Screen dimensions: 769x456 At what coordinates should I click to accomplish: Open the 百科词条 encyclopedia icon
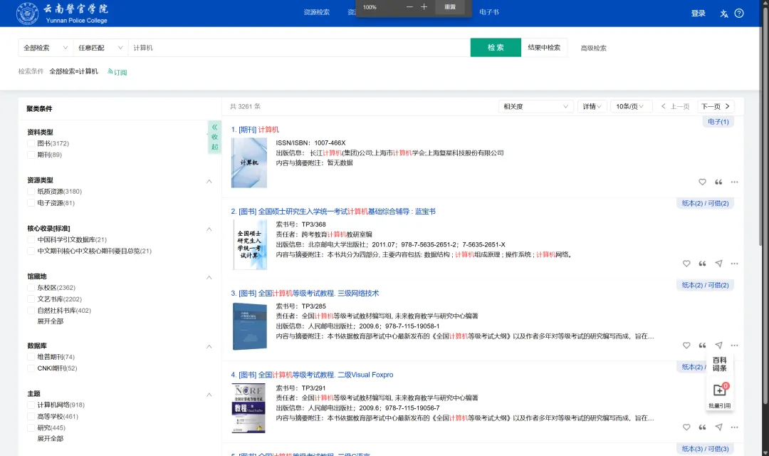pyautogui.click(x=719, y=365)
